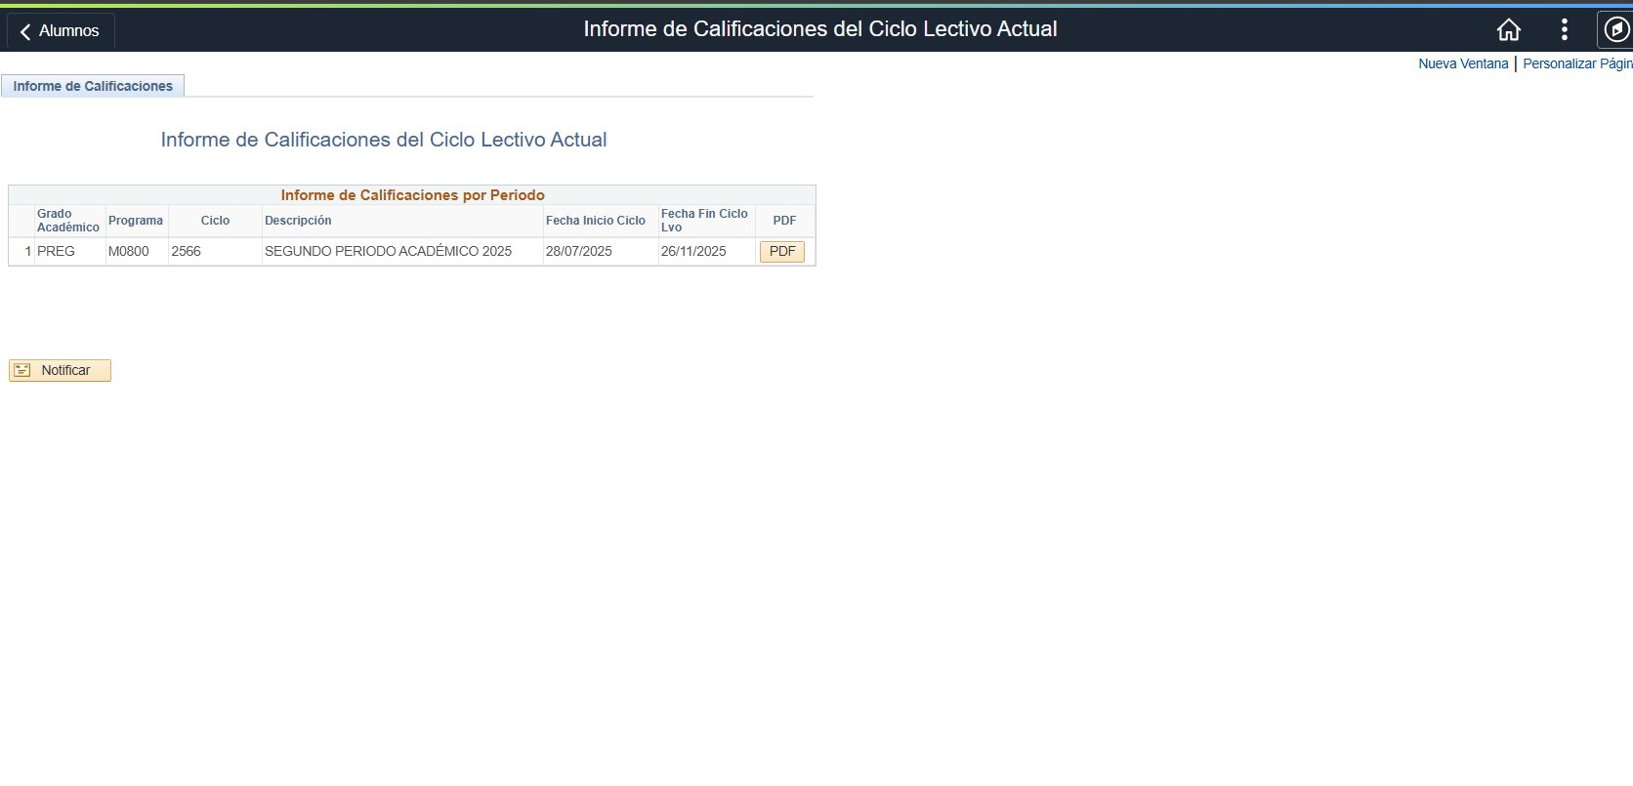Click the Informe de Calificaciones por Periodo title

click(x=412, y=195)
